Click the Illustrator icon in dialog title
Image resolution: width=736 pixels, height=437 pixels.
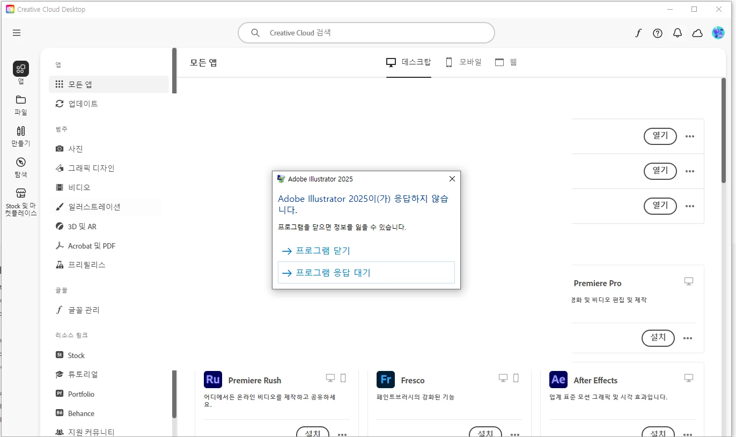pyautogui.click(x=281, y=179)
